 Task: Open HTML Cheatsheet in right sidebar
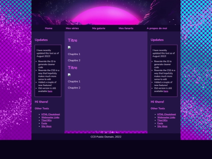click(166, 114)
